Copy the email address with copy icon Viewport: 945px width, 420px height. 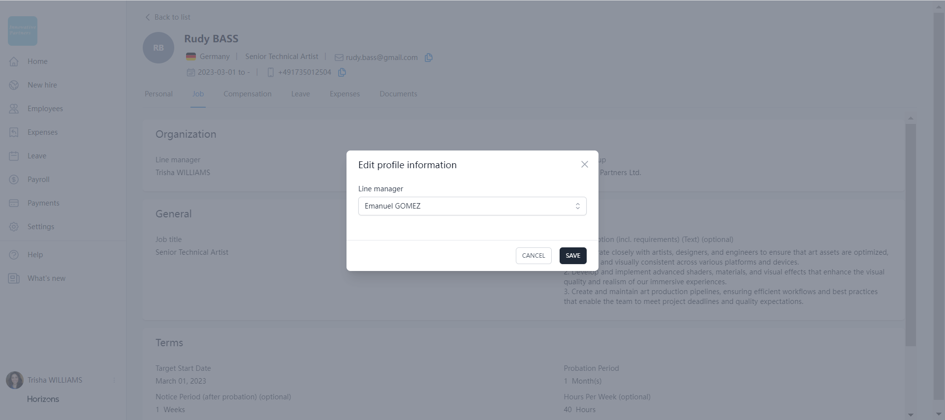tap(429, 58)
